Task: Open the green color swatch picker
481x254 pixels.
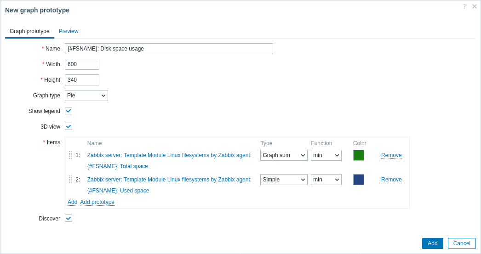Action: (x=359, y=155)
